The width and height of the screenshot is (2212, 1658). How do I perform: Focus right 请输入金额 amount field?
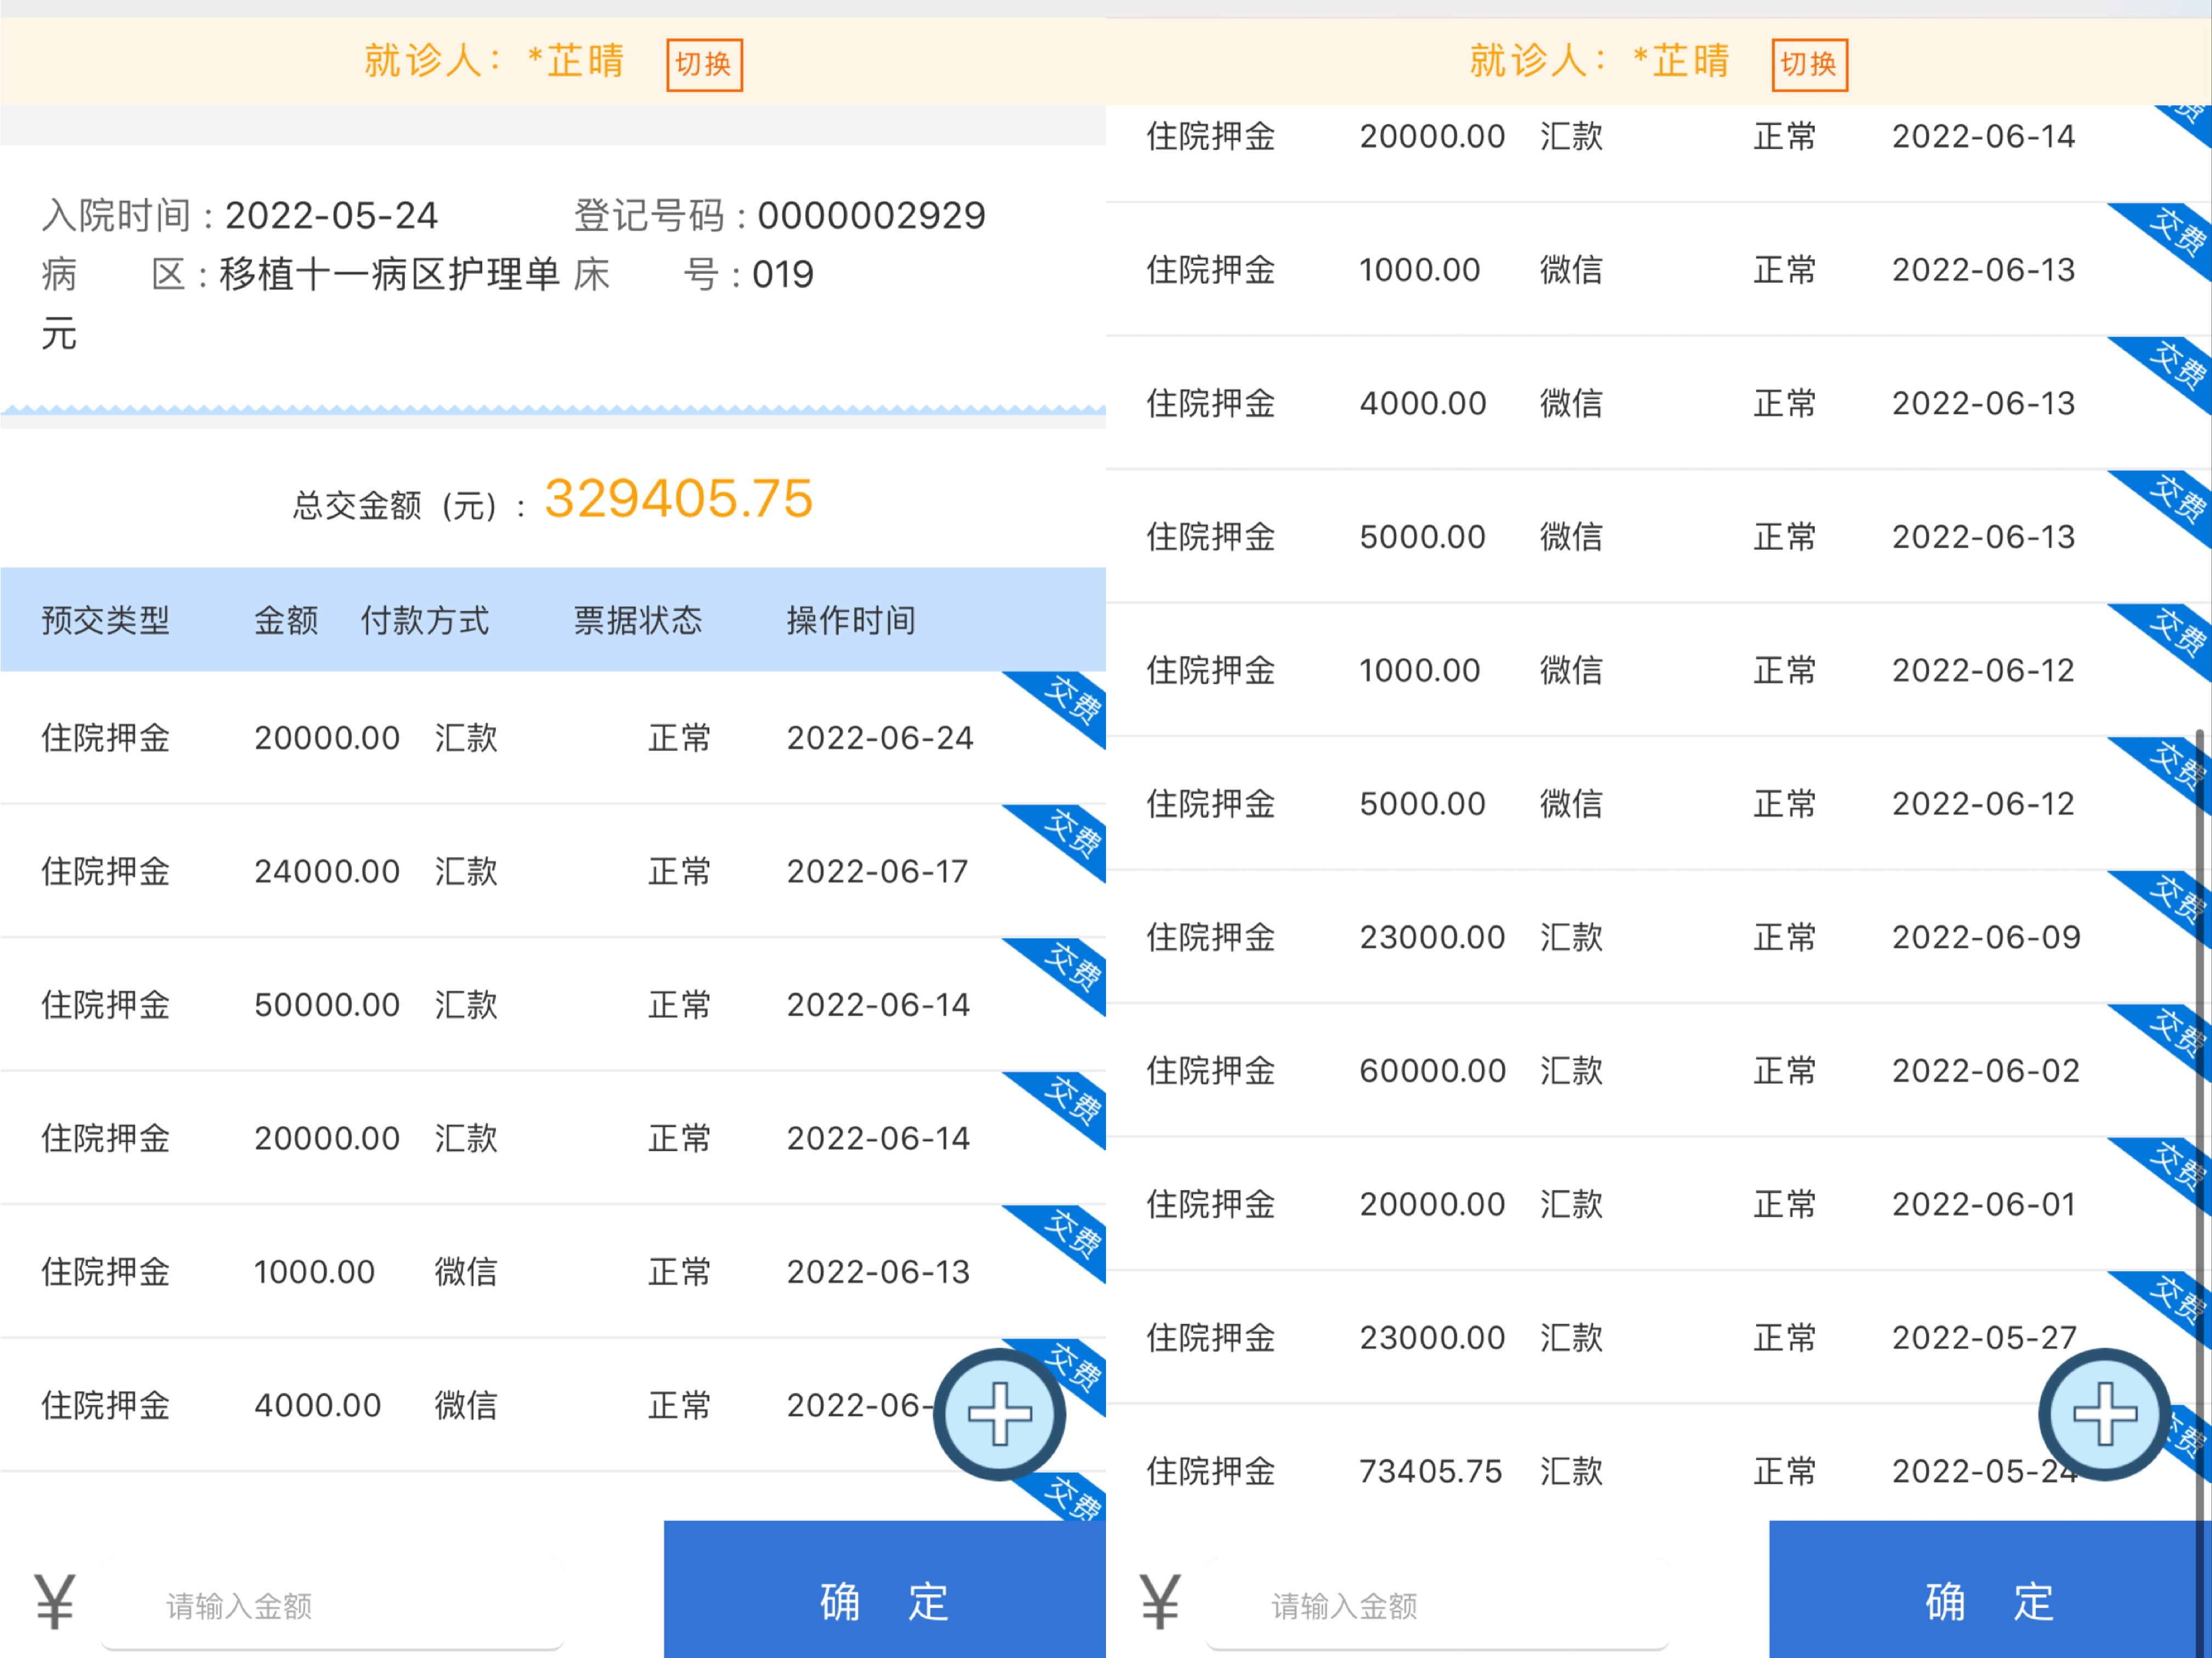pyautogui.click(x=1438, y=1604)
